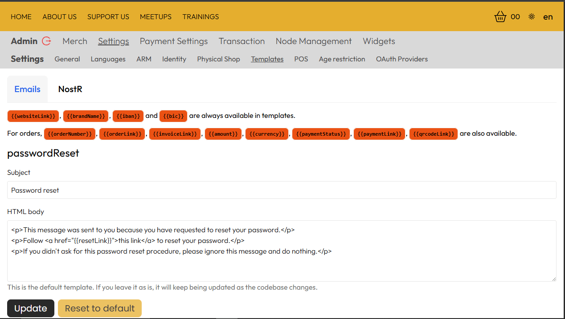The image size is (565, 319).
Task: Open the MEETUPS page link
Action: [x=156, y=16]
